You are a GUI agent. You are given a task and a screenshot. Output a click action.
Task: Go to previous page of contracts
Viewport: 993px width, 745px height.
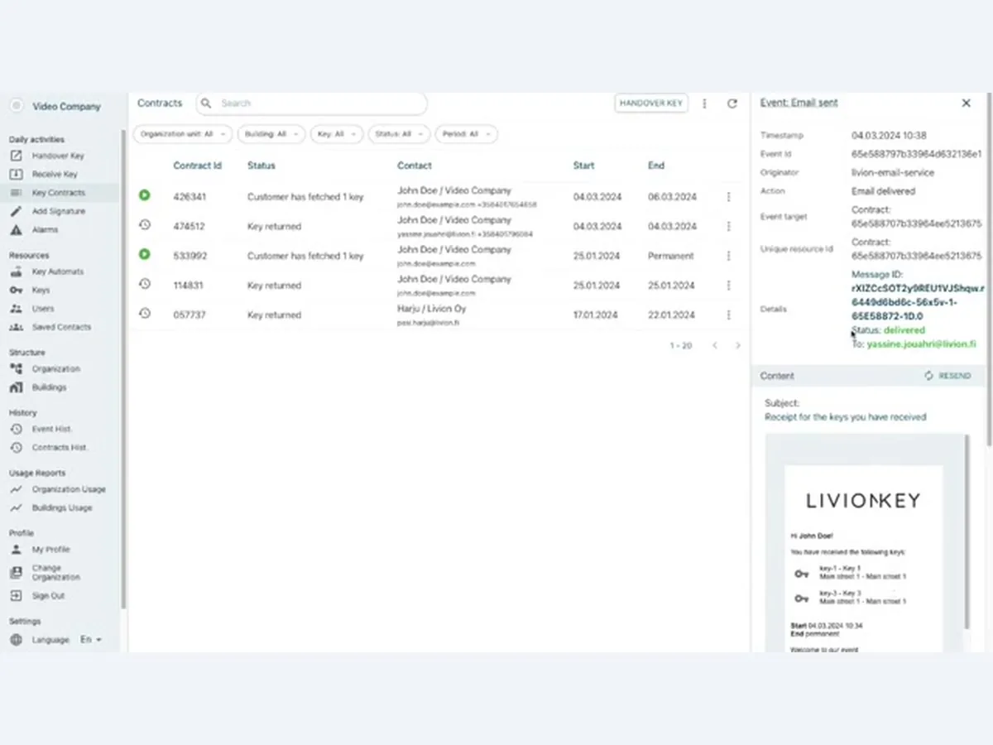click(715, 345)
